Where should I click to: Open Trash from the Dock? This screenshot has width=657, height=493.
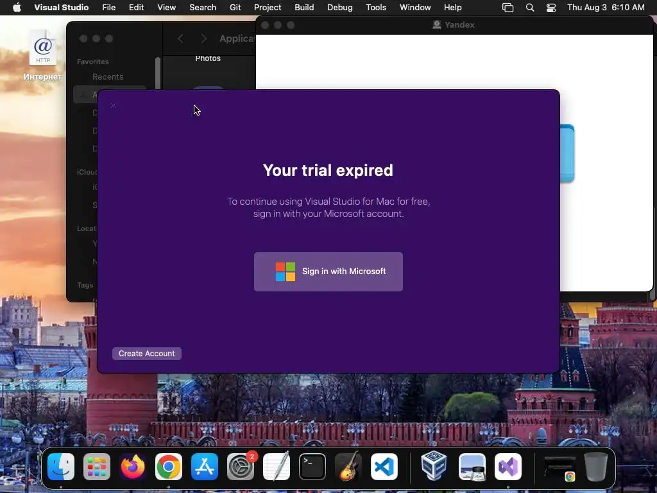(596, 467)
